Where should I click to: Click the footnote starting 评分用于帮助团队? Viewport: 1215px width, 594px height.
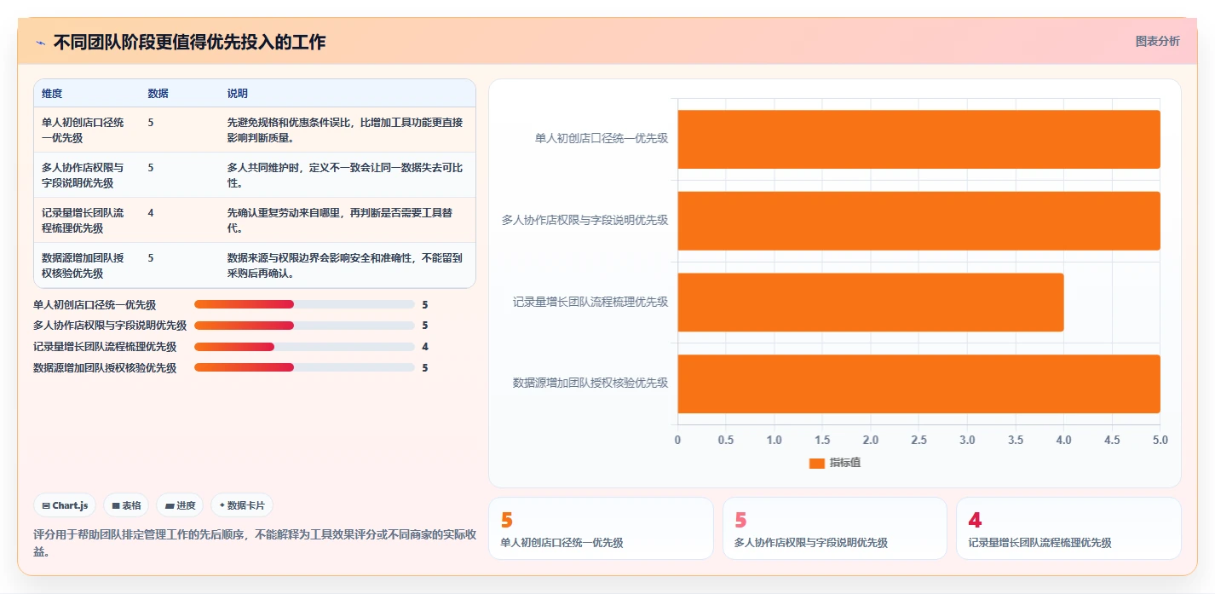click(254, 544)
